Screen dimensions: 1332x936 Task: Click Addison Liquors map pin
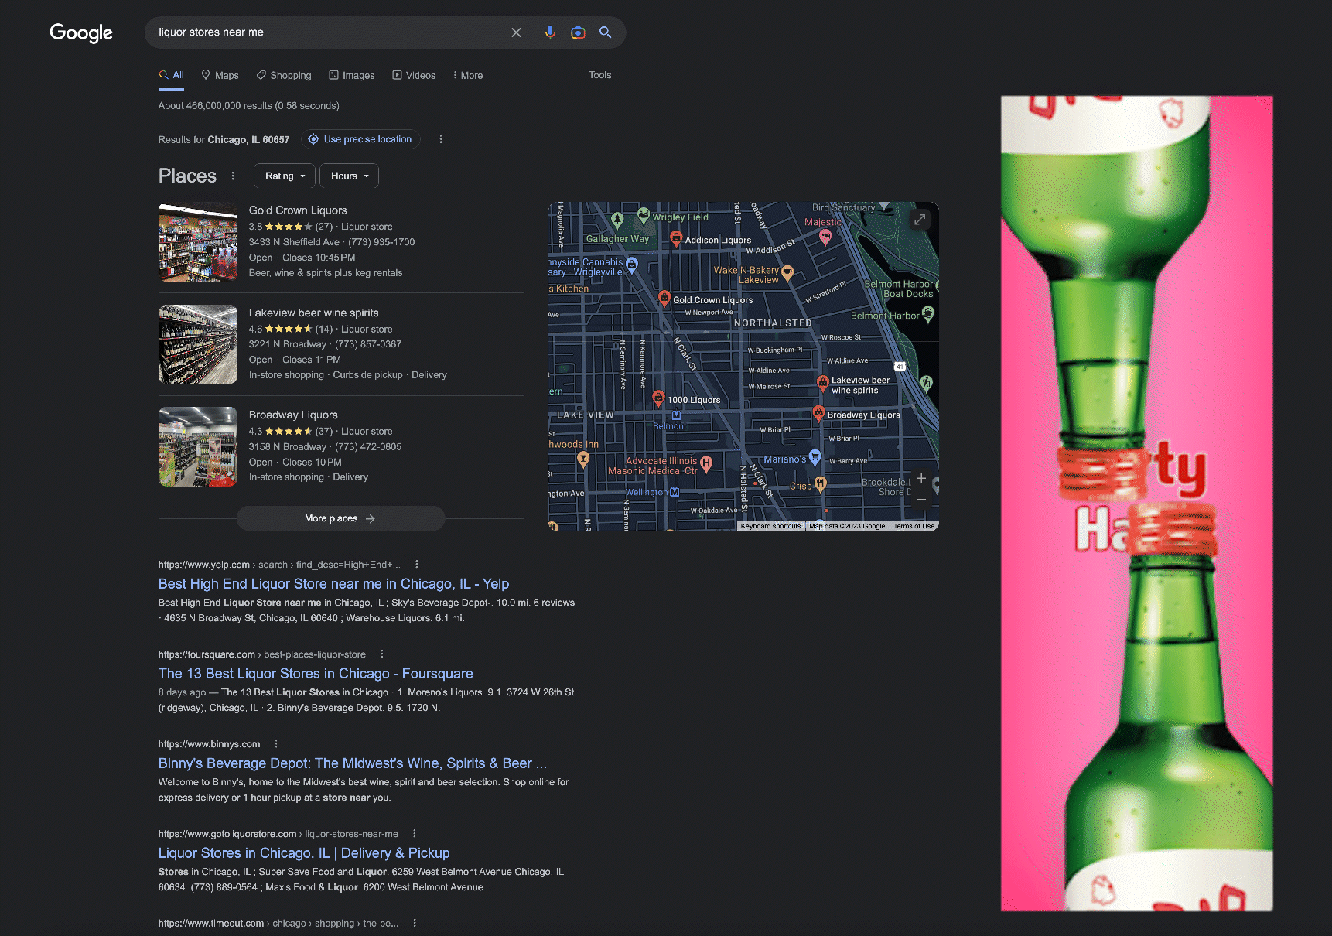tap(676, 238)
